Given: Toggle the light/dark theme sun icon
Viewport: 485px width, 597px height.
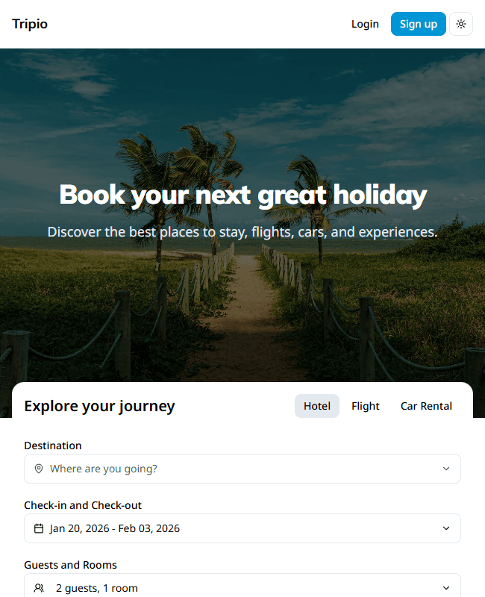Looking at the screenshot, I should pyautogui.click(x=461, y=24).
